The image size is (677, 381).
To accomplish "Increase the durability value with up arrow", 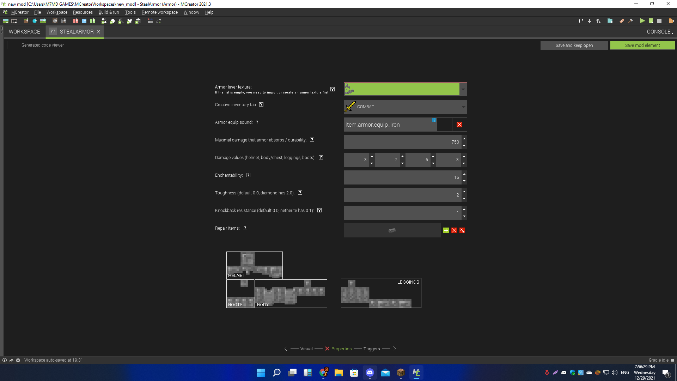I will coord(464,139).
